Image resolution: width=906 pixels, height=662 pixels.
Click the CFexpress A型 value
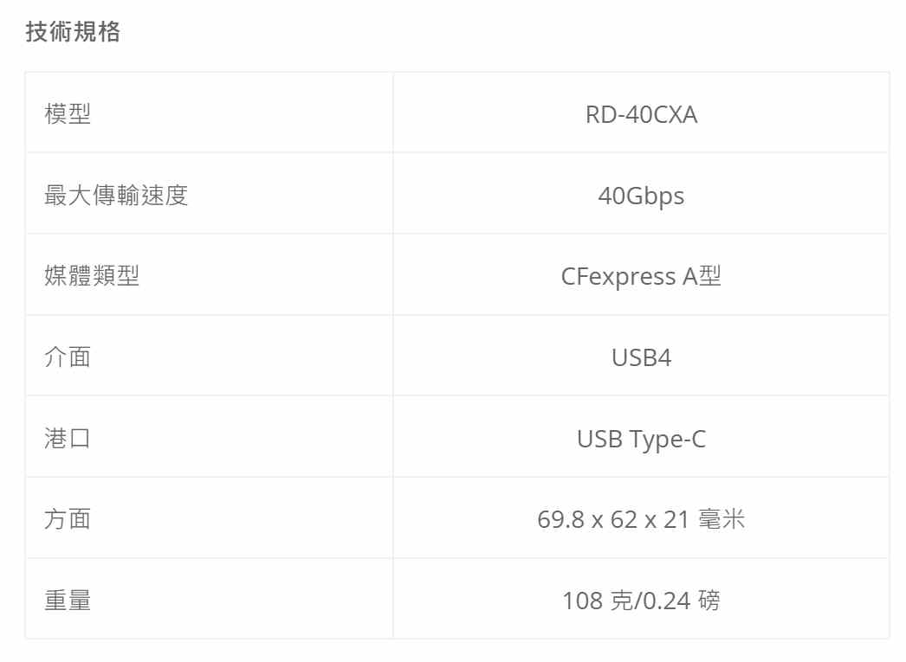pos(641,276)
